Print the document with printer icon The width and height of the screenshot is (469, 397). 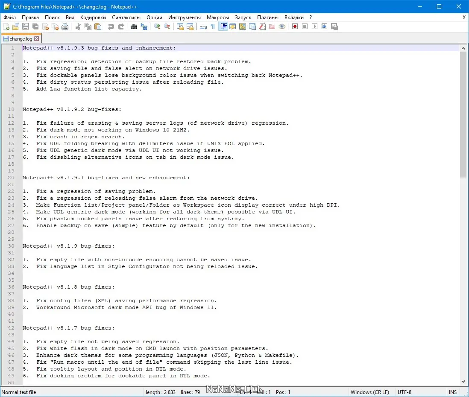pyautogui.click(x=65, y=26)
